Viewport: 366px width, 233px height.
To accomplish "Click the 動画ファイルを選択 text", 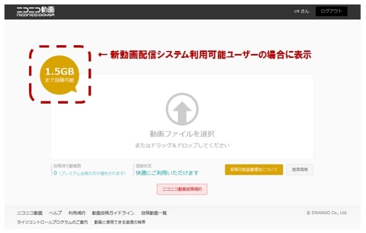I will pos(182,134).
